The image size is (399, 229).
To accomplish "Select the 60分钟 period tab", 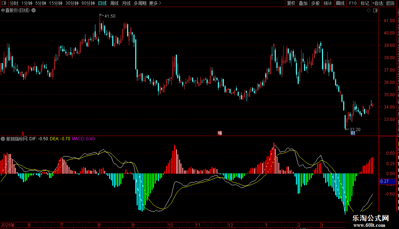I will tap(88, 3).
